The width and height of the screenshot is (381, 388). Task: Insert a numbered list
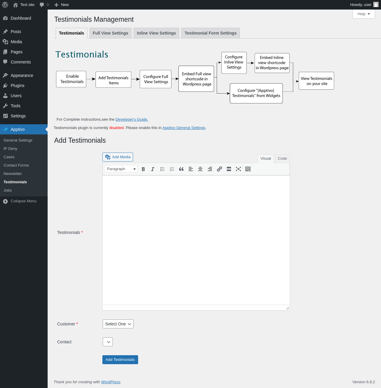(172, 169)
